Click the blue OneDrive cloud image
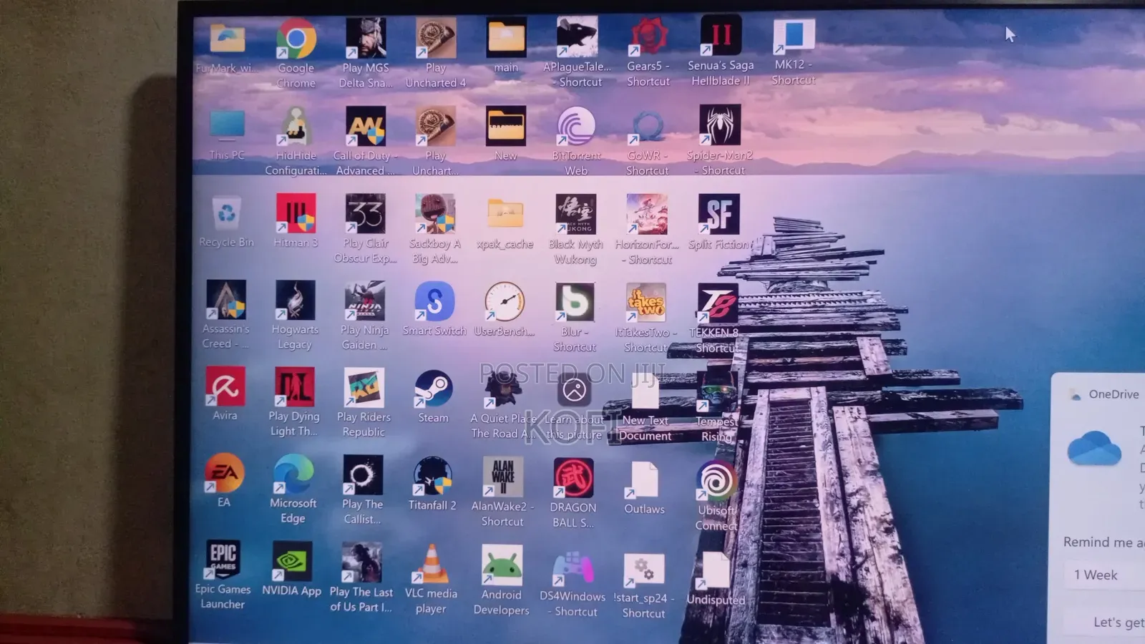 click(1094, 448)
